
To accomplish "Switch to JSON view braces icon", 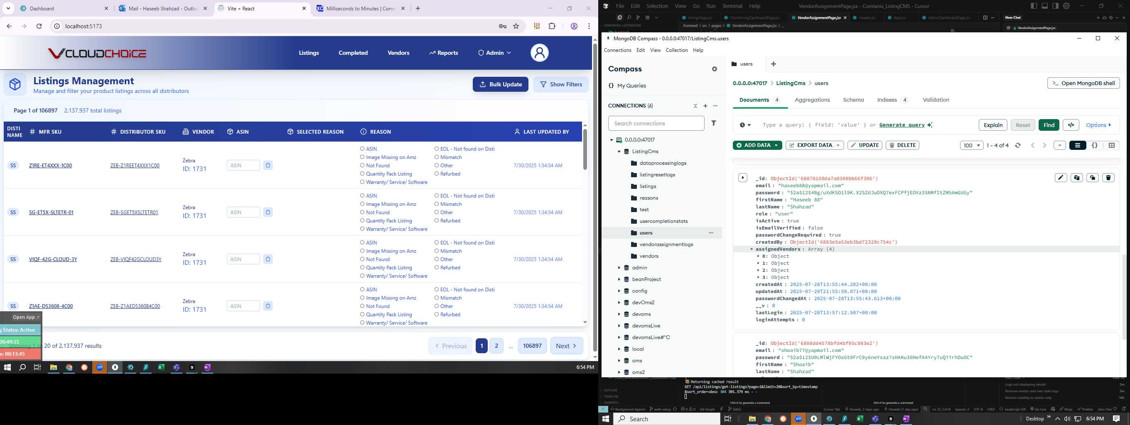I will pyautogui.click(x=1095, y=145).
